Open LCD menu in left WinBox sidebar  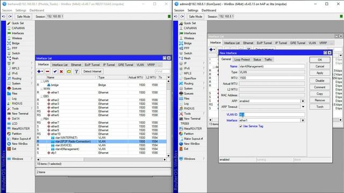pyautogui.click(x=15, y=124)
